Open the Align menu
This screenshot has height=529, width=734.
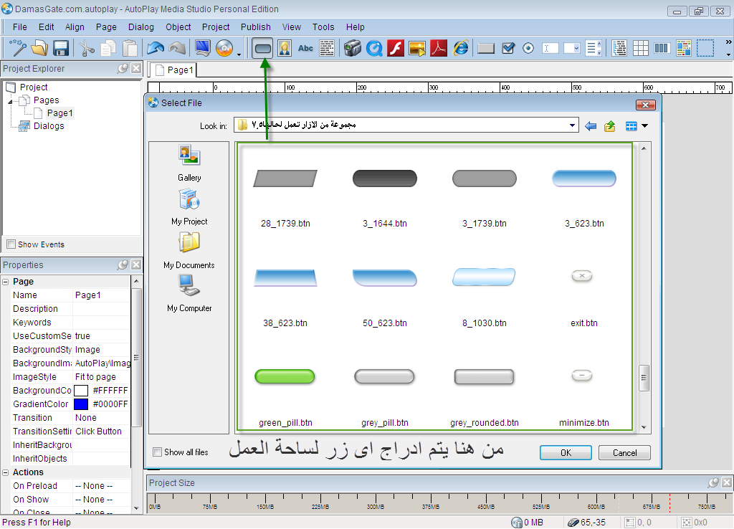[75, 27]
